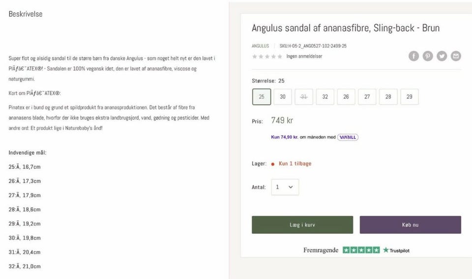
Task: Share product on Twitter icon
Action: pyautogui.click(x=442, y=56)
